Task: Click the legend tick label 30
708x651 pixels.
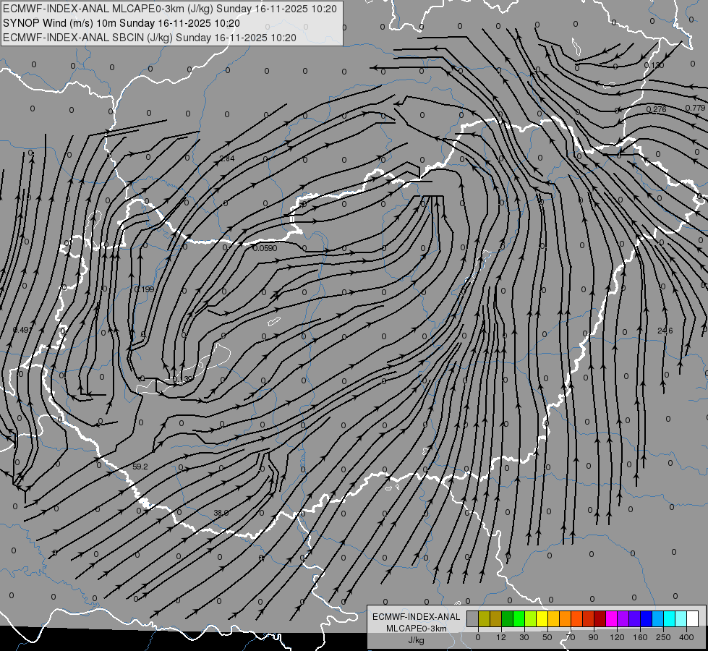Action: point(524,637)
